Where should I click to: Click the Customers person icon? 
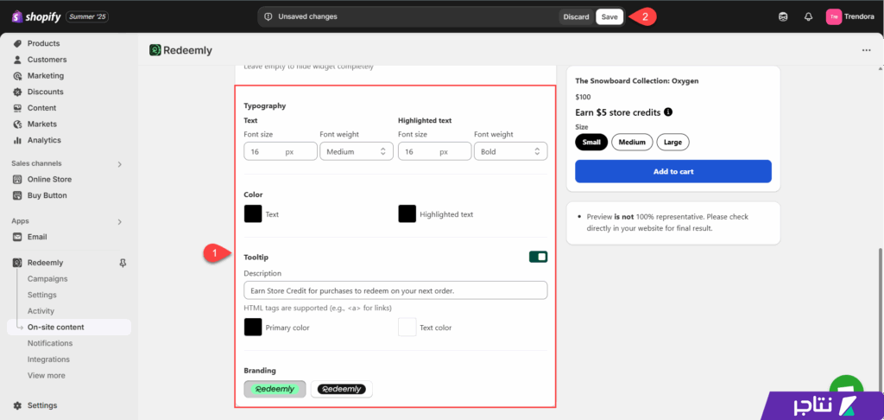tap(17, 60)
